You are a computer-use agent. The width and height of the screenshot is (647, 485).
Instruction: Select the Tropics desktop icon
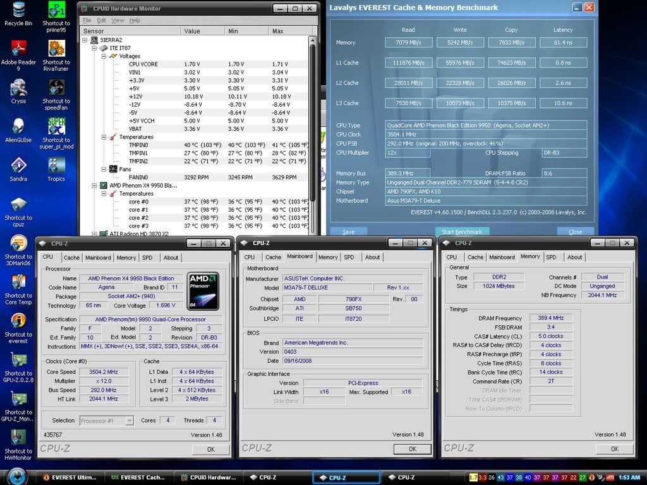click(x=56, y=169)
